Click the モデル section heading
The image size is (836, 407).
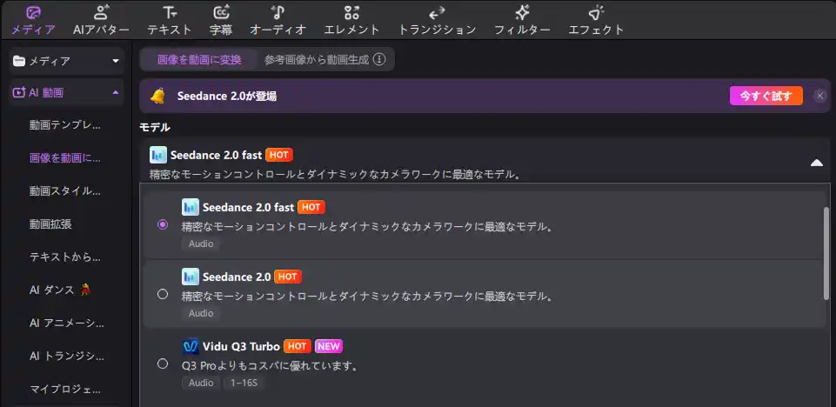(x=155, y=127)
